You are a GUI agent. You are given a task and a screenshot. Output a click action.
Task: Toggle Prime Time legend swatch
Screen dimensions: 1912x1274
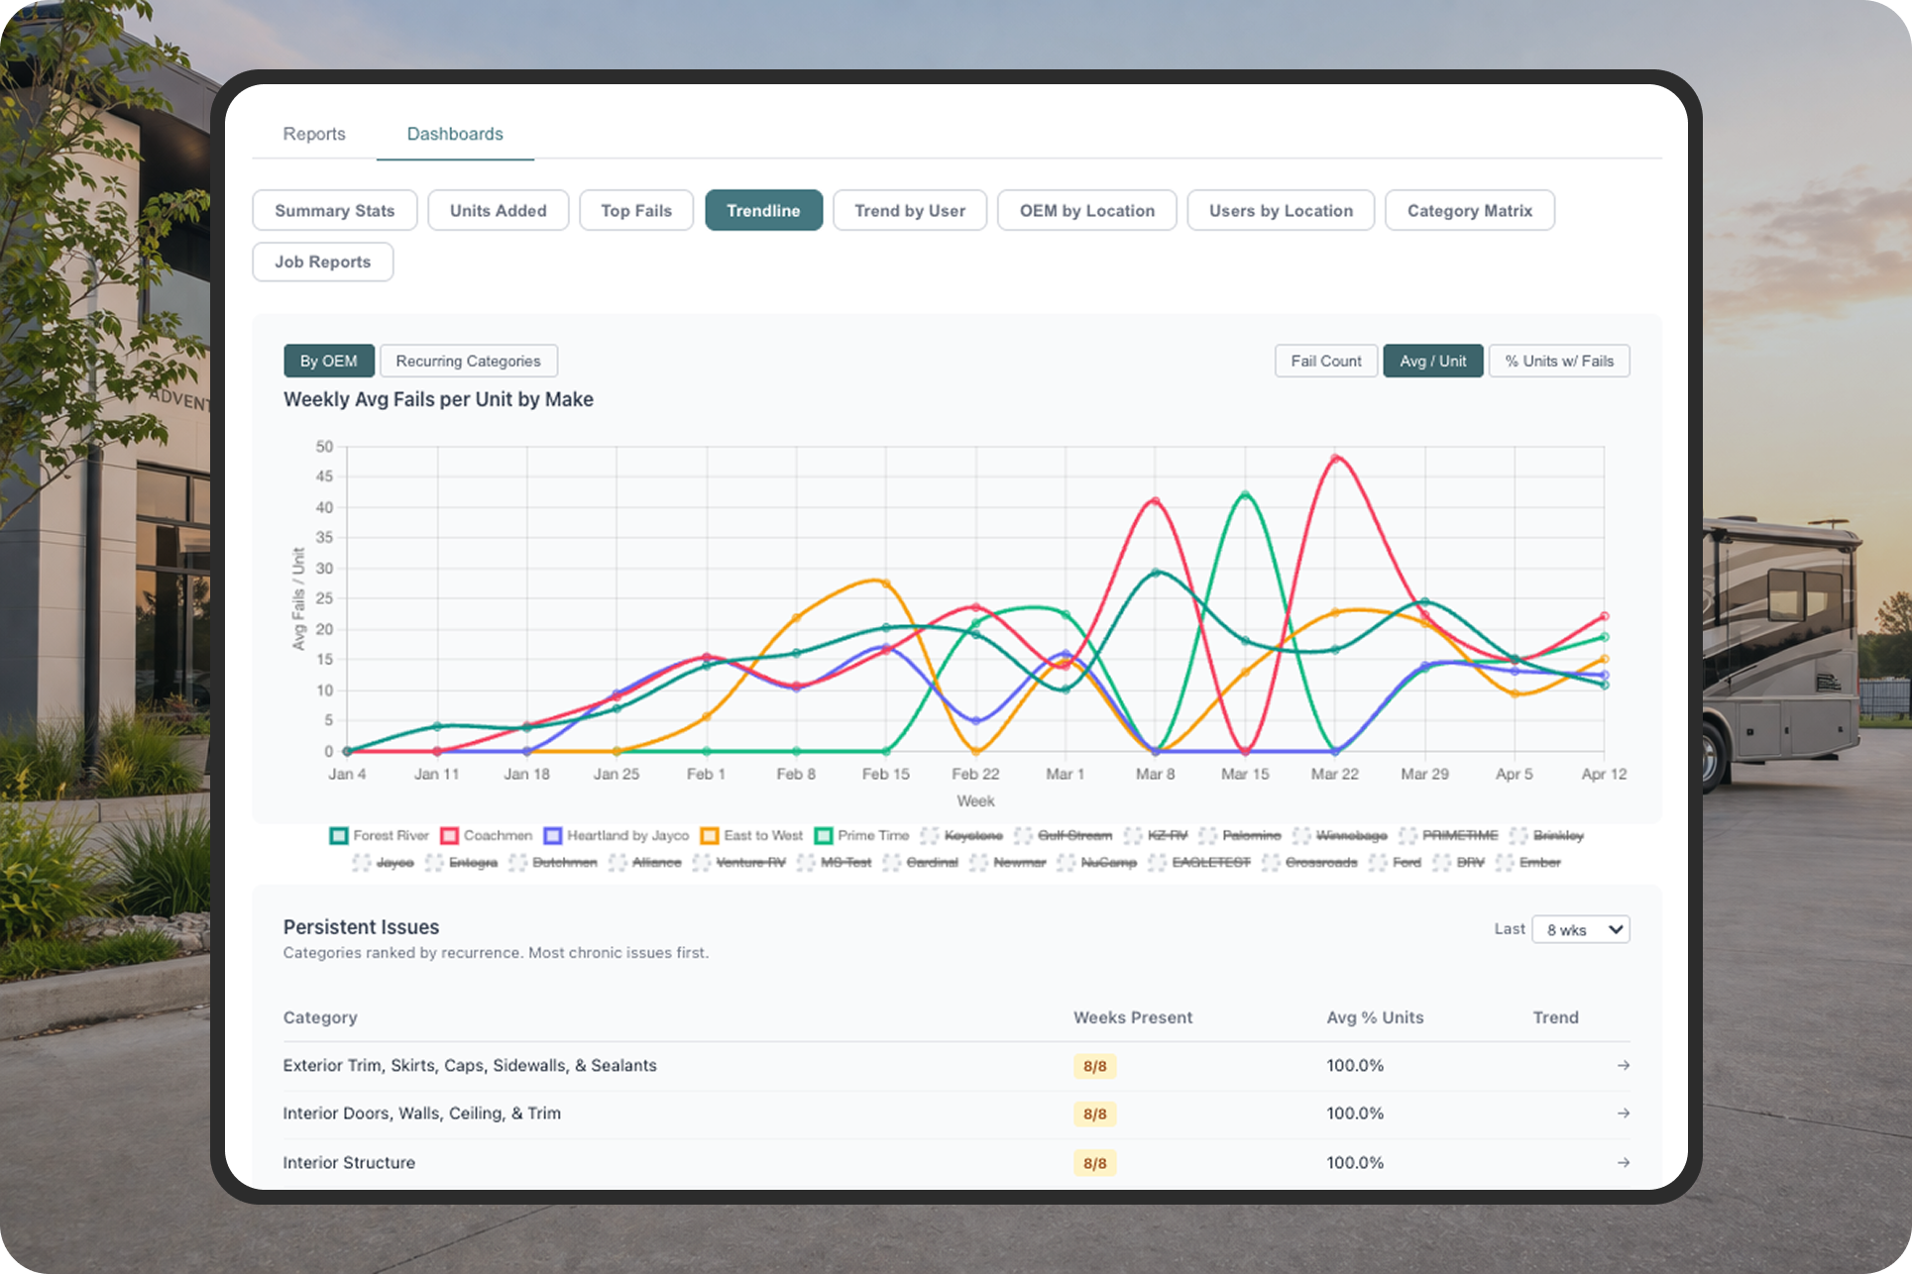point(824,835)
